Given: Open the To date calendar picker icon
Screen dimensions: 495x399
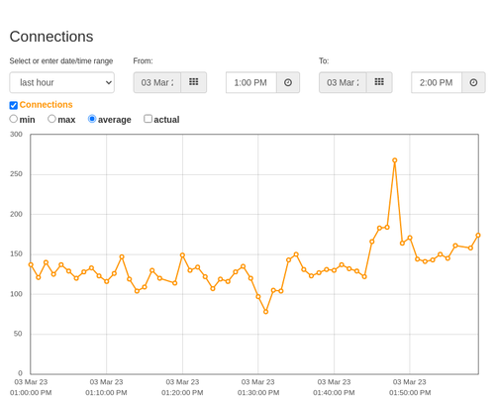Looking at the screenshot, I should (x=379, y=82).
